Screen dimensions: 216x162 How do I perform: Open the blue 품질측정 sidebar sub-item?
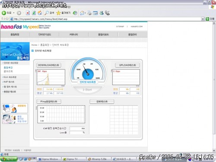coord(8,67)
